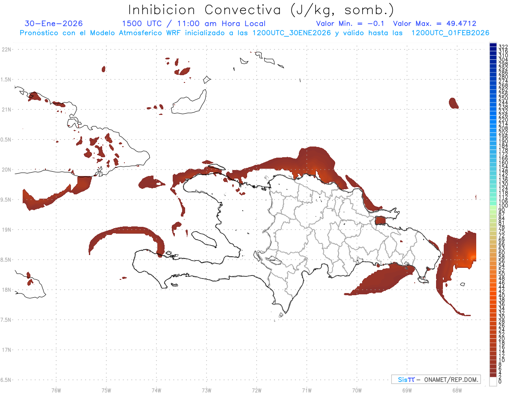Click the init time "1200UTC_30ENE2026"
This screenshot has height=396, width=513.
(292, 33)
